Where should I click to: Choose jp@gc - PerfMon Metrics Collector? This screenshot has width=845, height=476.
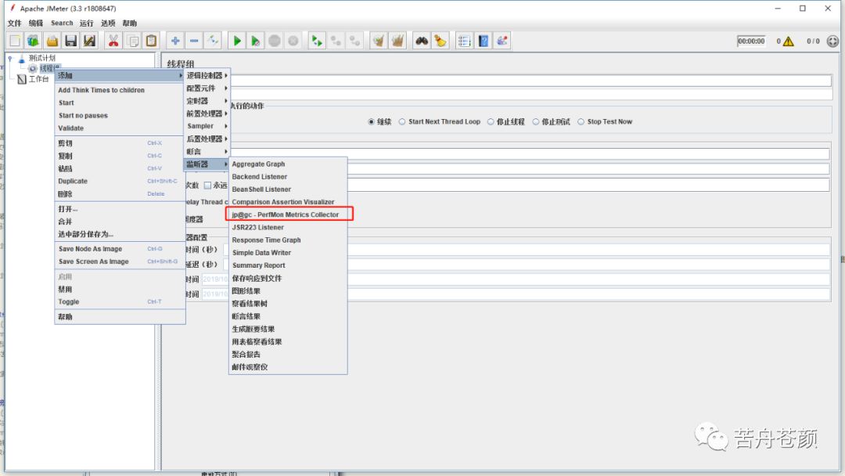click(x=288, y=215)
